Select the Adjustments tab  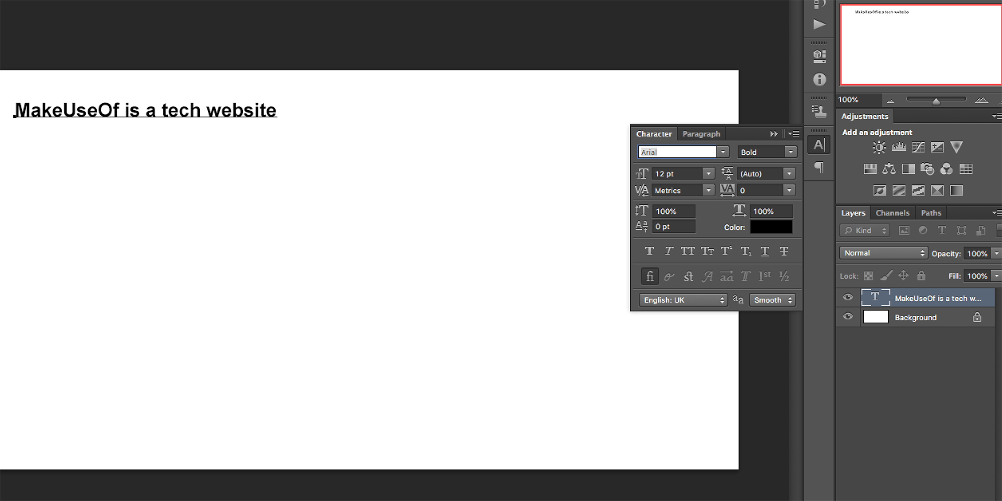tap(865, 116)
